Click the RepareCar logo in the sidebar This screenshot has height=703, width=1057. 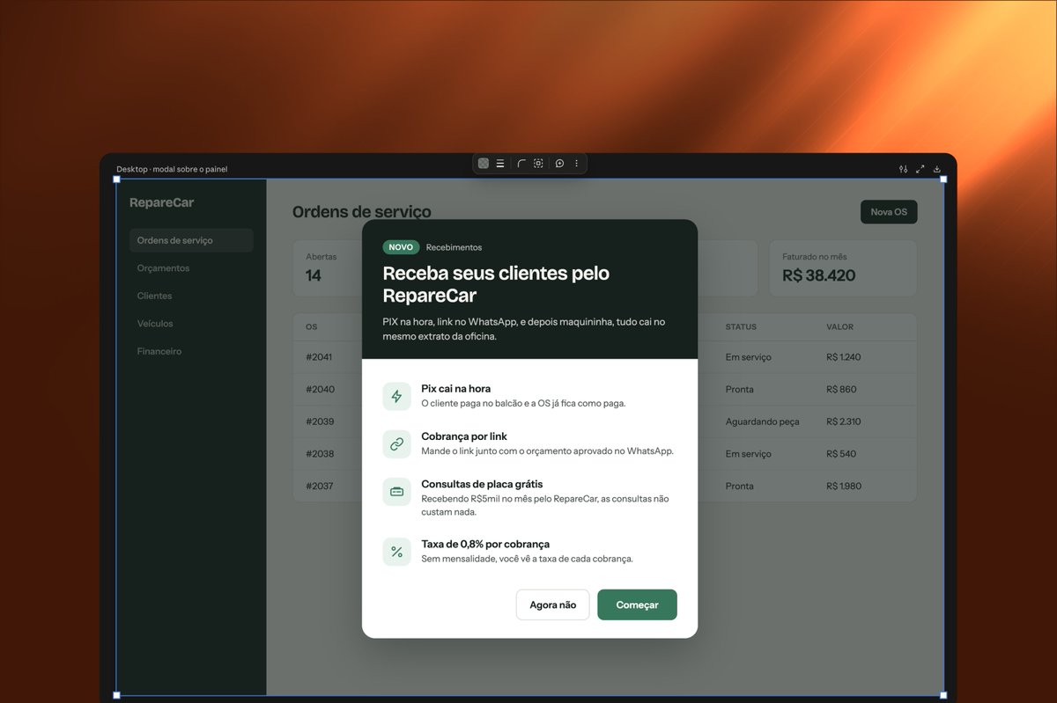(161, 202)
